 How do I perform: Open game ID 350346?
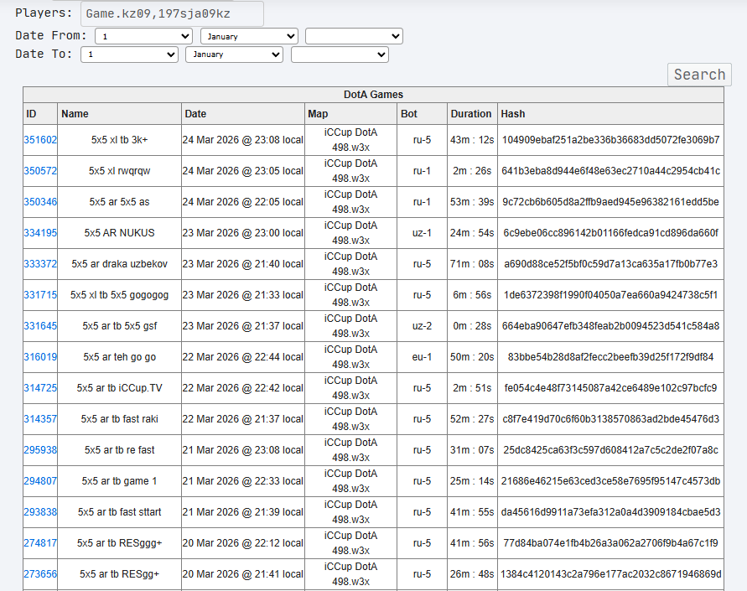click(x=40, y=202)
